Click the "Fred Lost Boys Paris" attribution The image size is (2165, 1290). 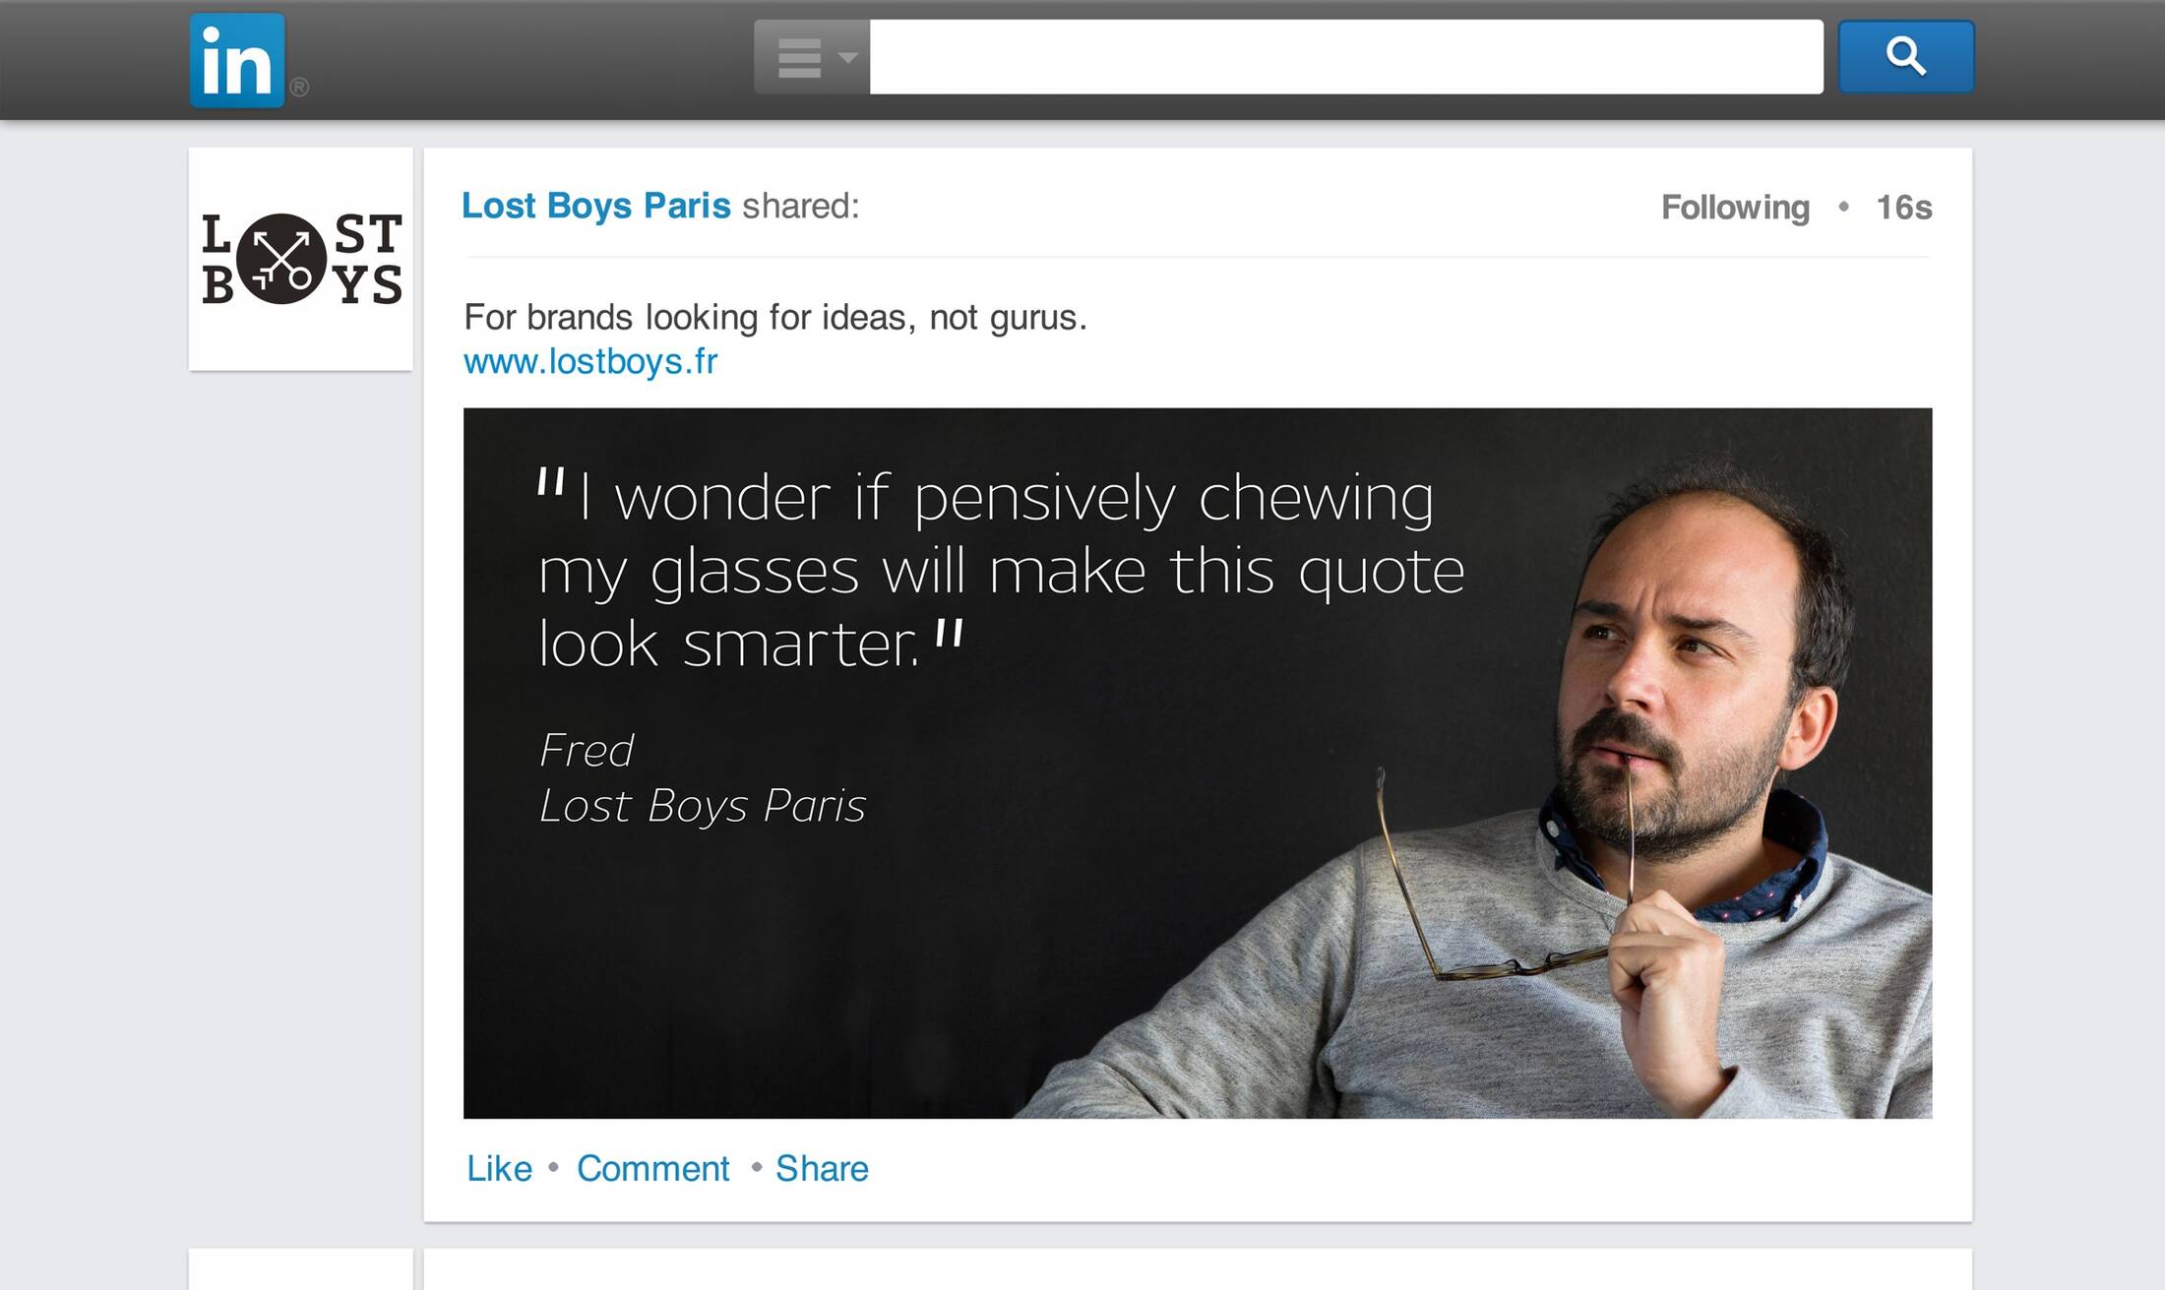[702, 777]
